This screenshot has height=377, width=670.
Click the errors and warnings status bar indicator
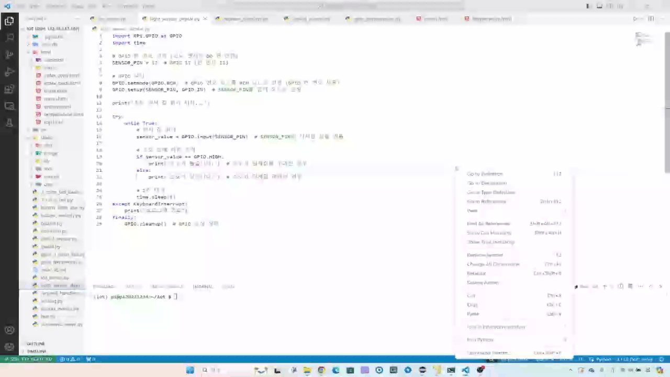click(68, 359)
